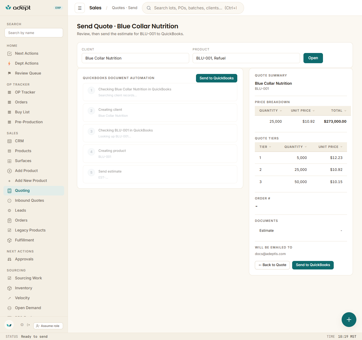Click tier 1 price $12.23

(x=336, y=158)
